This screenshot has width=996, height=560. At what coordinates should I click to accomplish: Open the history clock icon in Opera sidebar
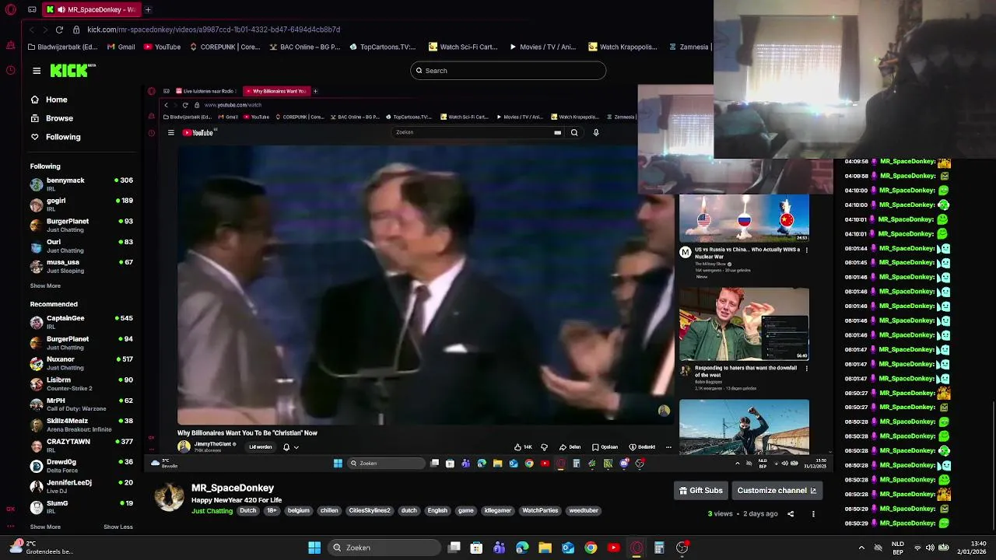click(10, 71)
